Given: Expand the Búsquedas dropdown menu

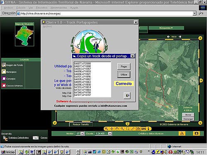Looking at the screenshot, I should coord(166,28).
